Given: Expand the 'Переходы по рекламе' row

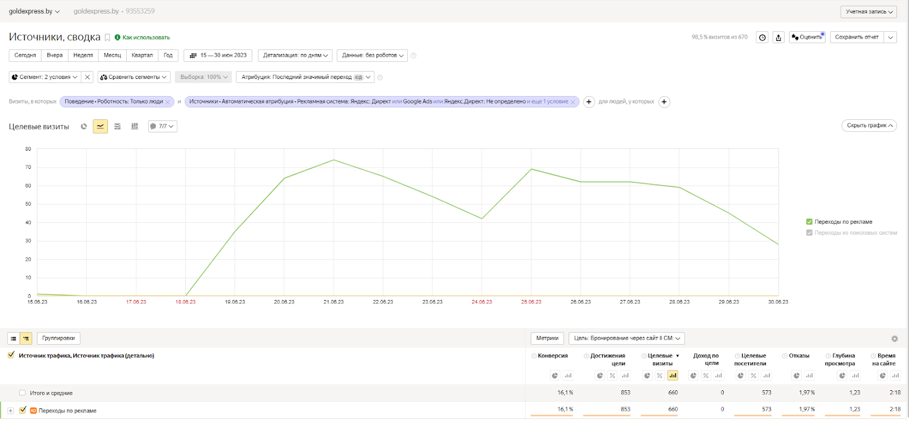Looking at the screenshot, I should pos(10,410).
